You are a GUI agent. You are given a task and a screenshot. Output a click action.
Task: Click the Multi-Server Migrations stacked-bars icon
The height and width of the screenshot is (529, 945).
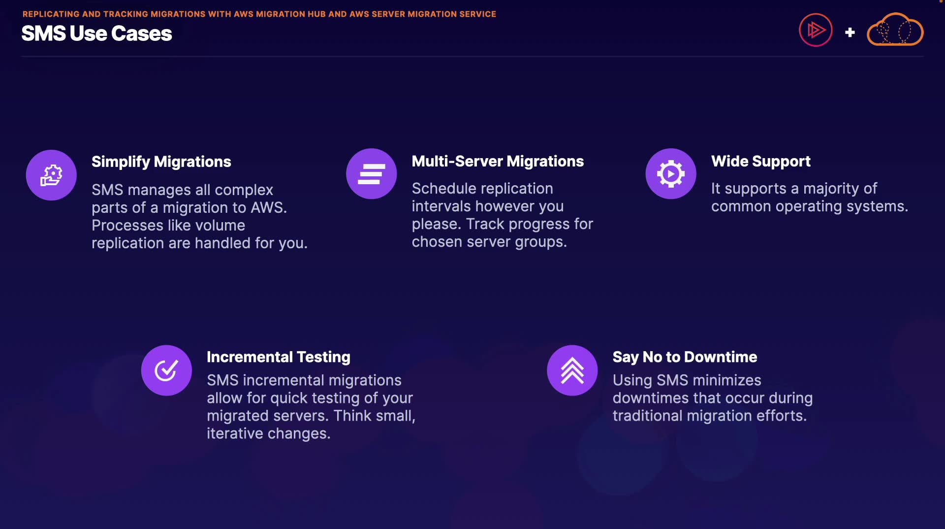pyautogui.click(x=372, y=174)
